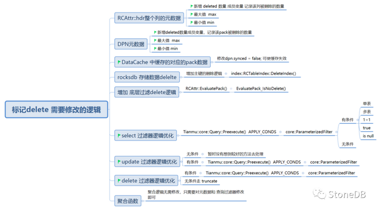Collapse circle after select branch core::ParameterizedFilter
Screen dimensions: 378x210
336,132
